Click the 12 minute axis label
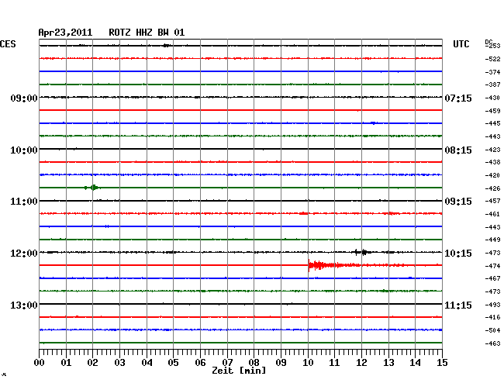The image size is (504, 383). click(361, 363)
